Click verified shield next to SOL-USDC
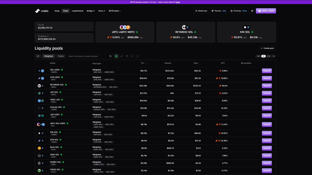The image size is (312, 175). coord(62,70)
